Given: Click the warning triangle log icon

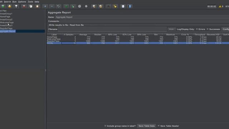Looking at the screenshot, I should coord(220,6).
